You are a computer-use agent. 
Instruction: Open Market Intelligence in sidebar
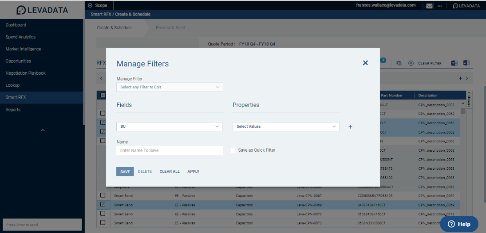point(23,49)
